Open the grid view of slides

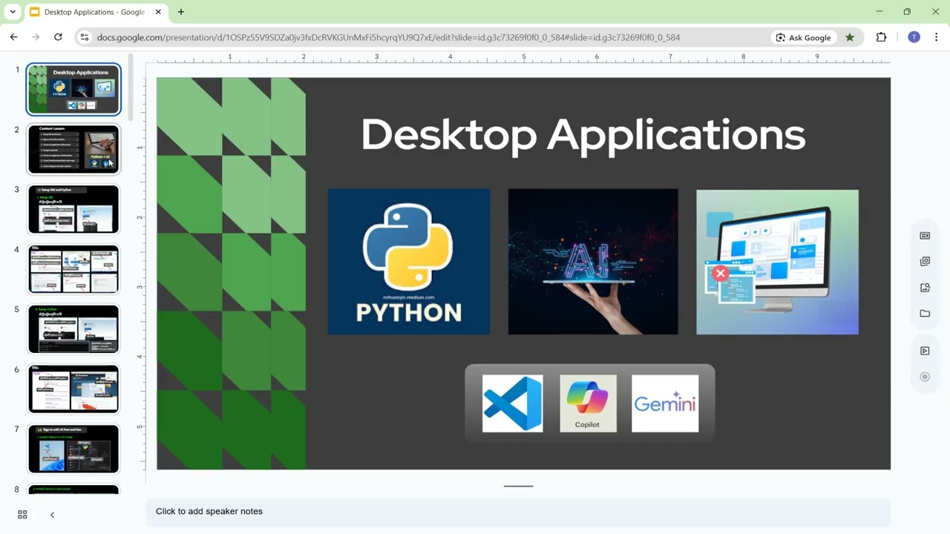click(x=22, y=515)
